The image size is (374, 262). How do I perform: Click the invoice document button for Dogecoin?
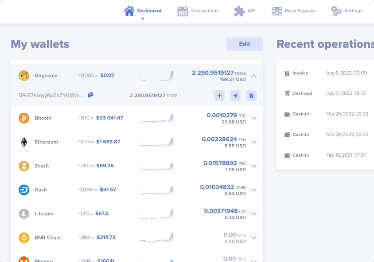[251, 96]
